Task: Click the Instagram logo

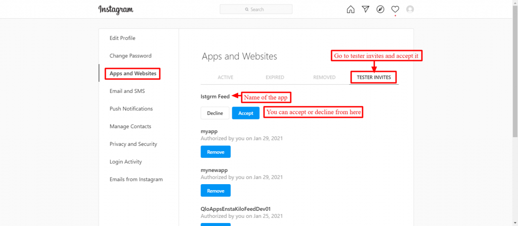Action: click(116, 10)
